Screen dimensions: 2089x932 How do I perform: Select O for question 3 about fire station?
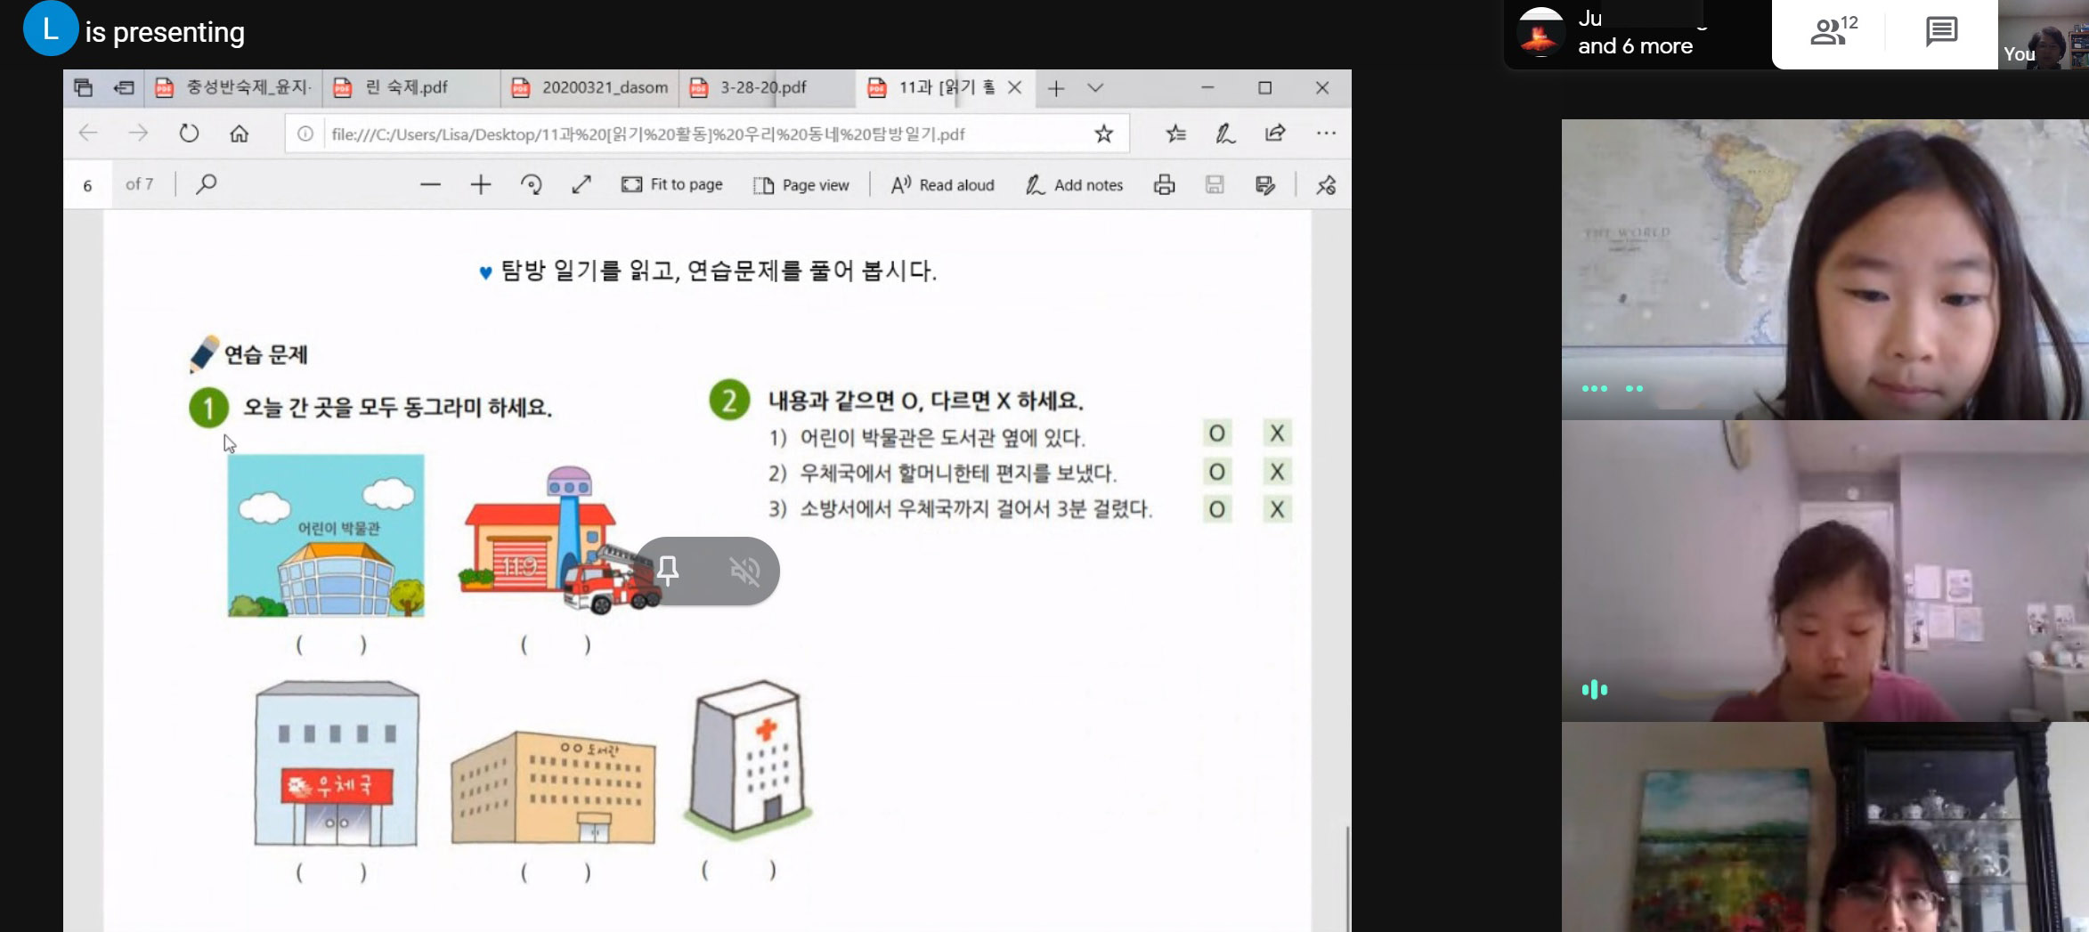1216,509
